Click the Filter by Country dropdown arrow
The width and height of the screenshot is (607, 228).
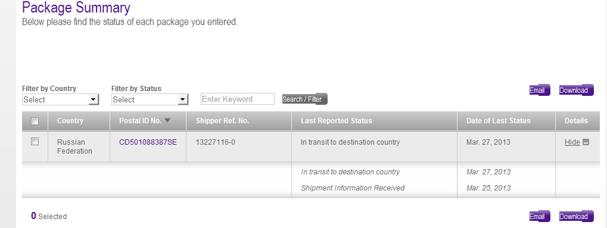pos(93,99)
